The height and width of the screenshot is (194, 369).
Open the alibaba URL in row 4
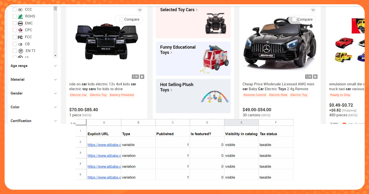[x=104, y=166]
